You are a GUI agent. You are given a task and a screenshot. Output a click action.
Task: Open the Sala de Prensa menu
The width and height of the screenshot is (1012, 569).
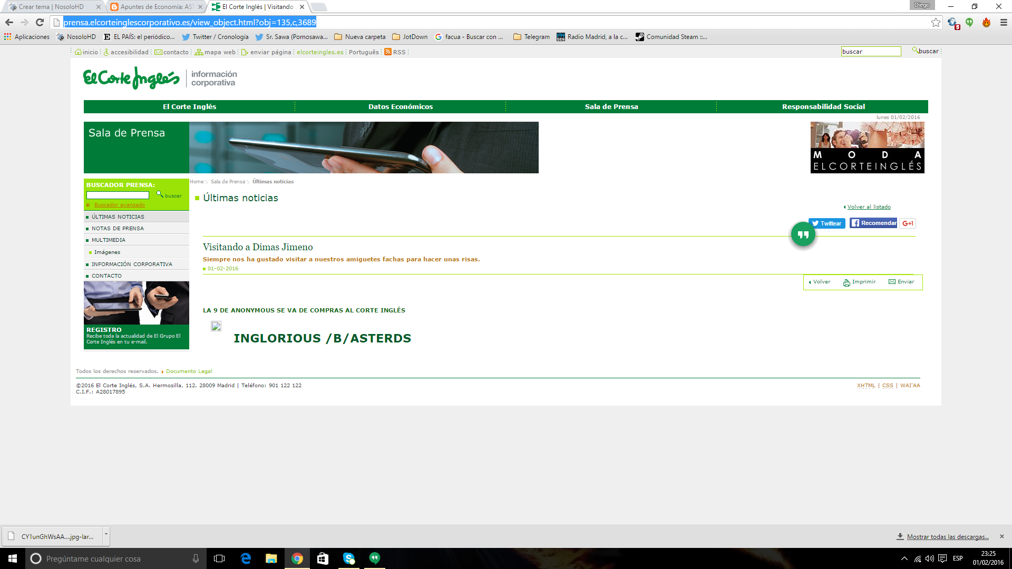click(611, 106)
